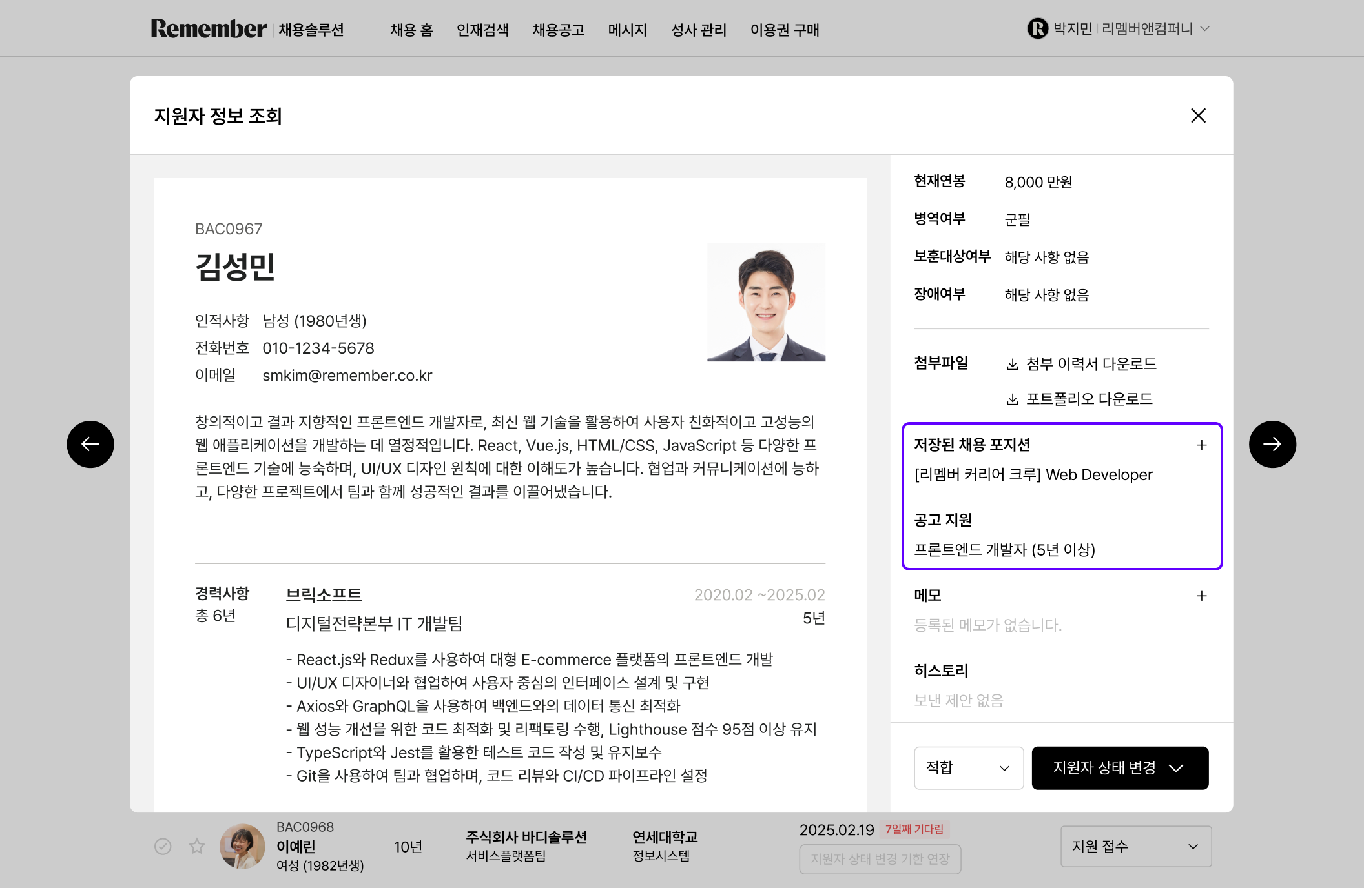Click the applicant ID BAC0967

click(229, 229)
